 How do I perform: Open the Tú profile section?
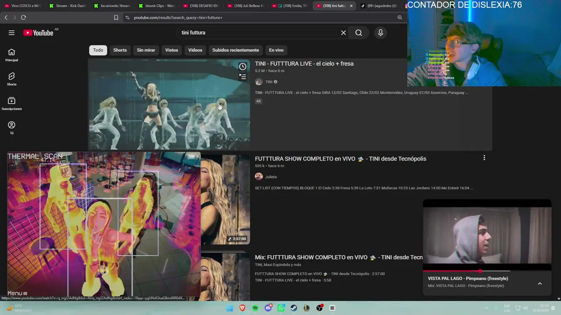(11, 128)
